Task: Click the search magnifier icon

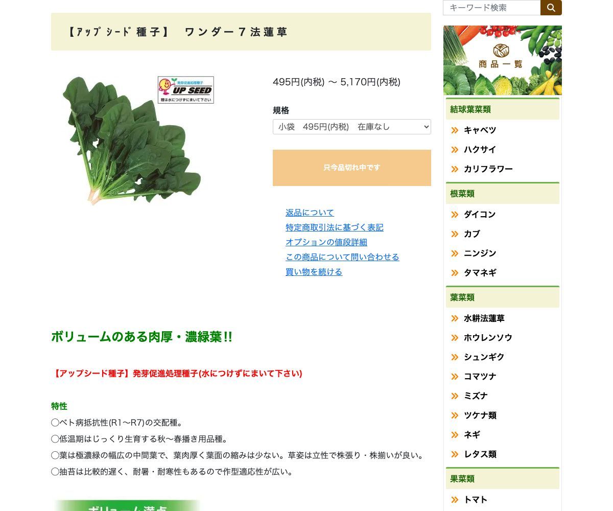Action: click(551, 8)
